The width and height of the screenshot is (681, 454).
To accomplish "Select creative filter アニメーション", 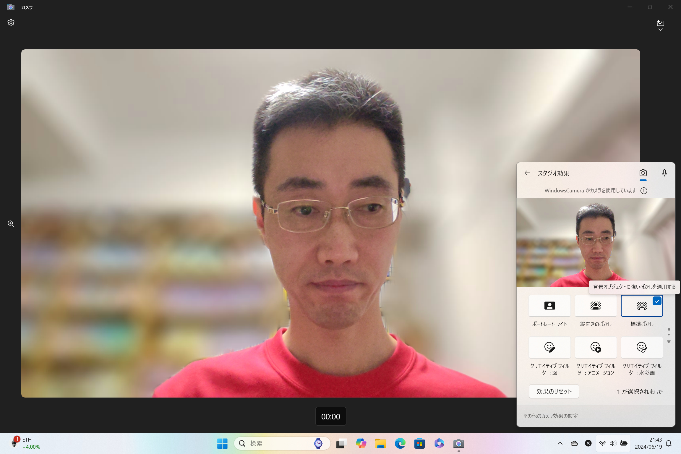I will [596, 347].
